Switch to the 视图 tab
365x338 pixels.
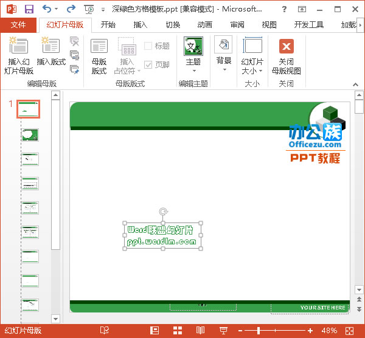(269, 25)
